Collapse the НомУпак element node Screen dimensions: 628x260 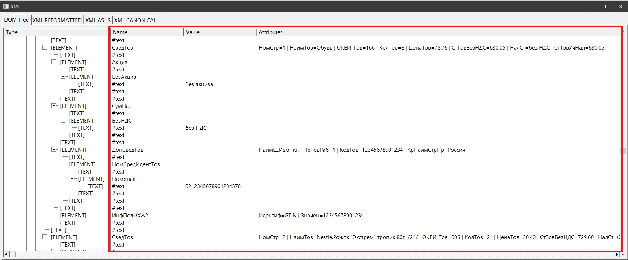(x=72, y=179)
